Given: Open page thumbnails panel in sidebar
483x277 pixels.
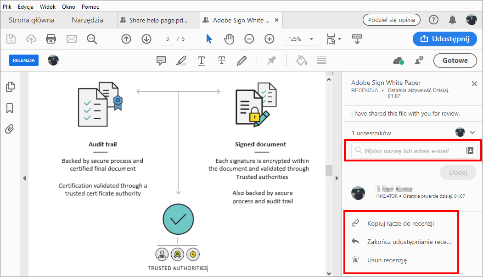Looking at the screenshot, I should (x=10, y=87).
